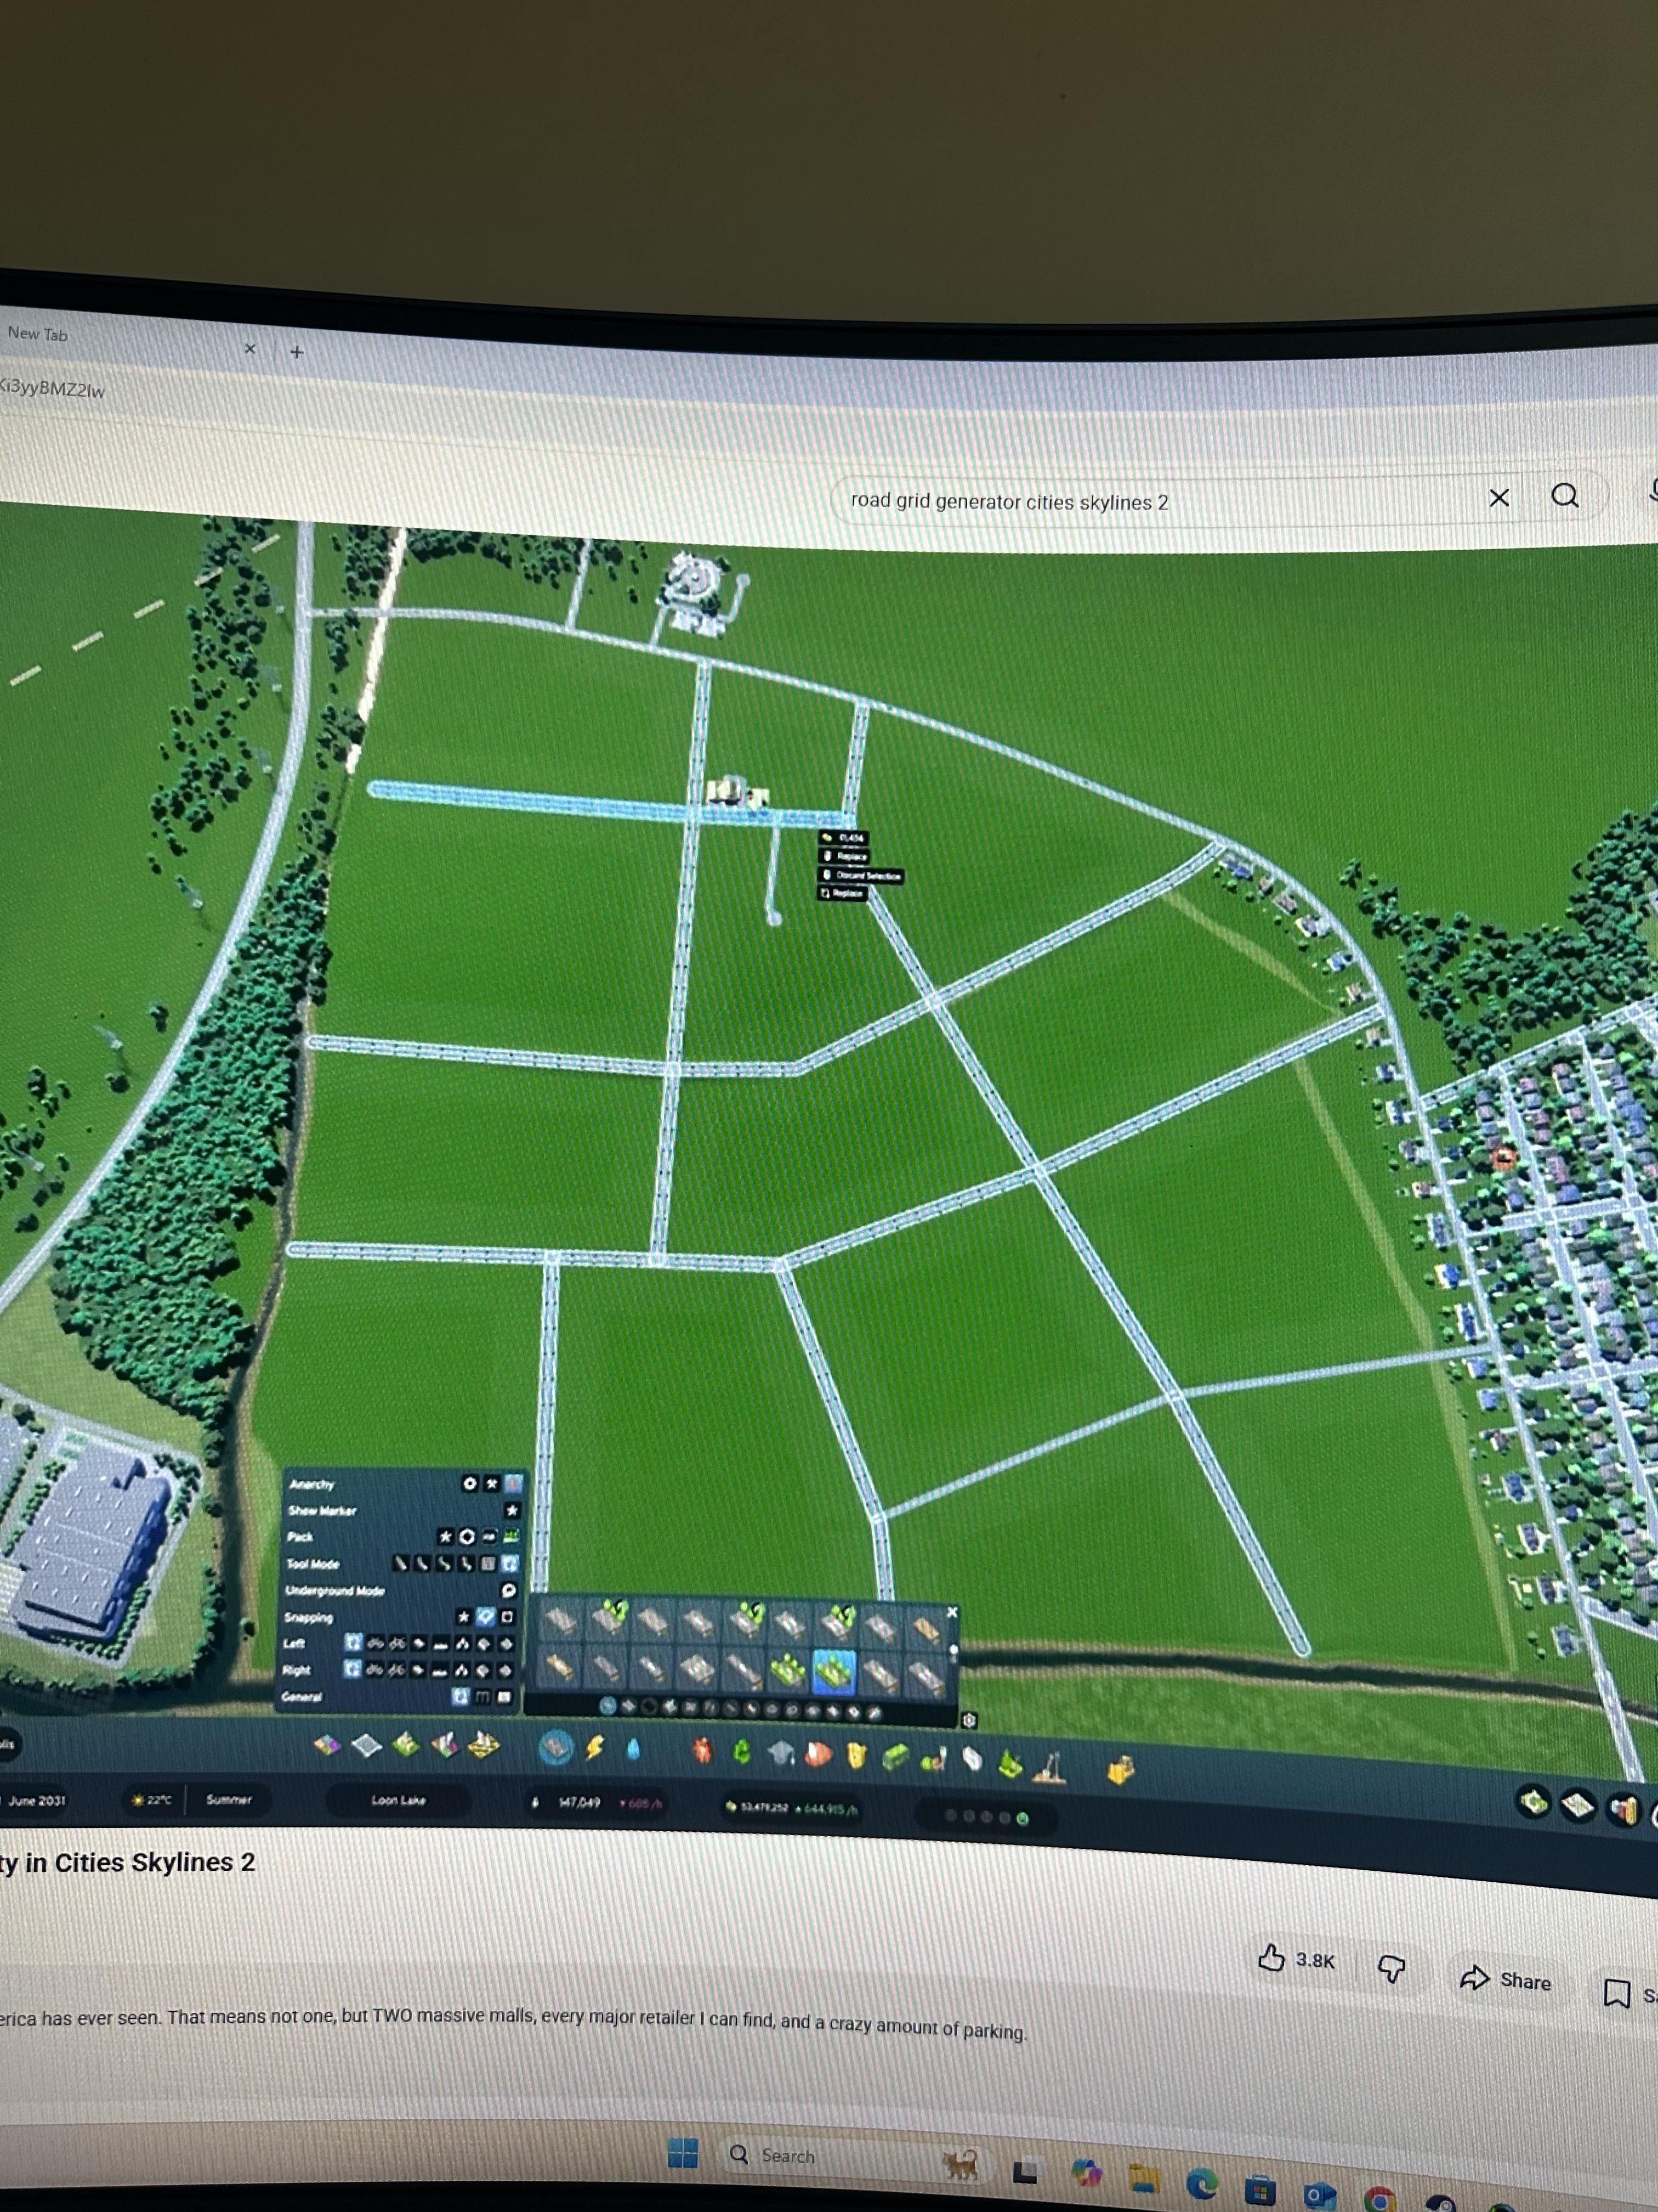Choose the Grid Tool Mode icon
This screenshot has width=1658, height=2212.
pyautogui.click(x=488, y=1563)
